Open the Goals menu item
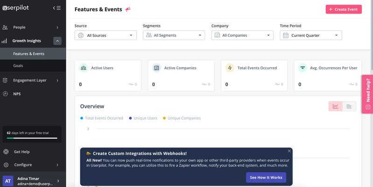 point(18,66)
